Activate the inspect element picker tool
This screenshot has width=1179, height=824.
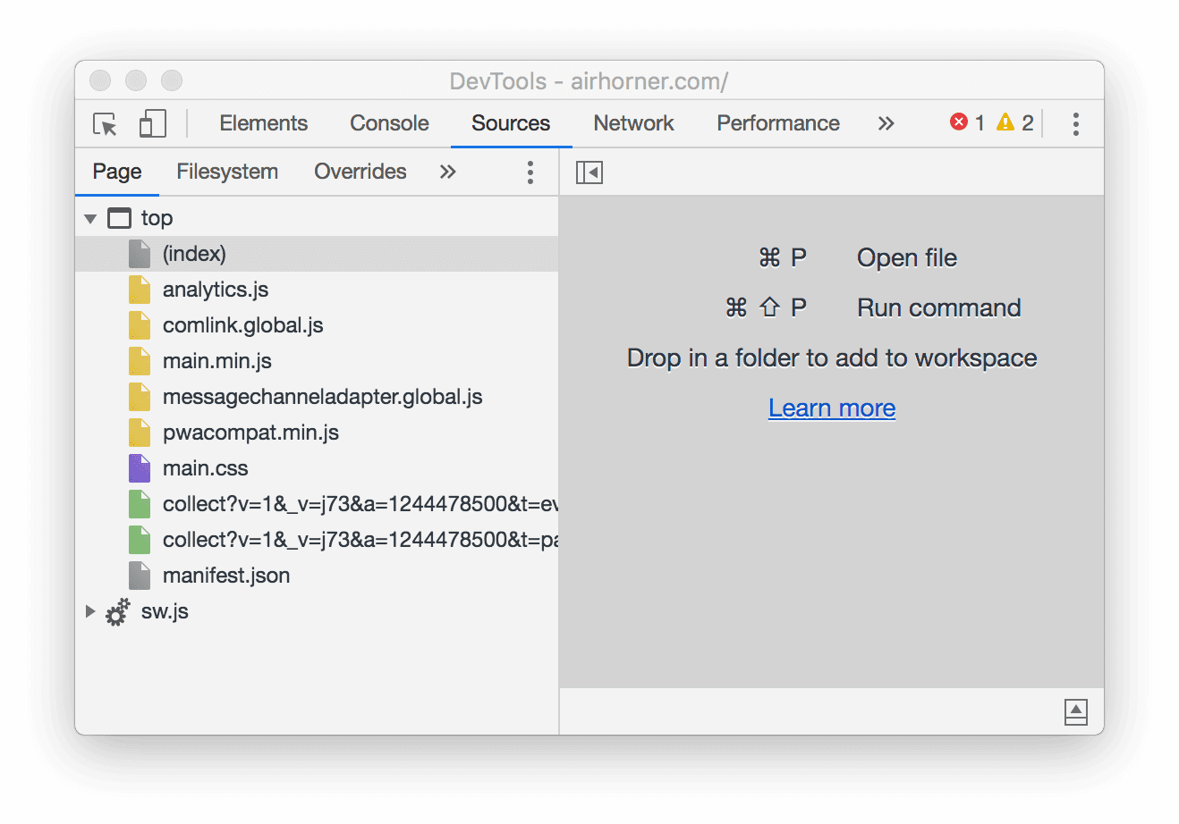(x=104, y=124)
